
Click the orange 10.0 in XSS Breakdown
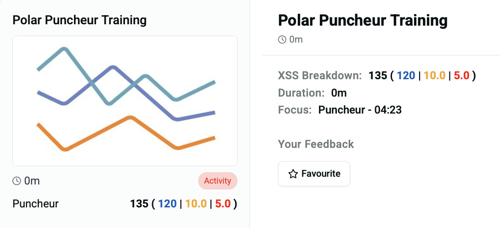(435, 76)
